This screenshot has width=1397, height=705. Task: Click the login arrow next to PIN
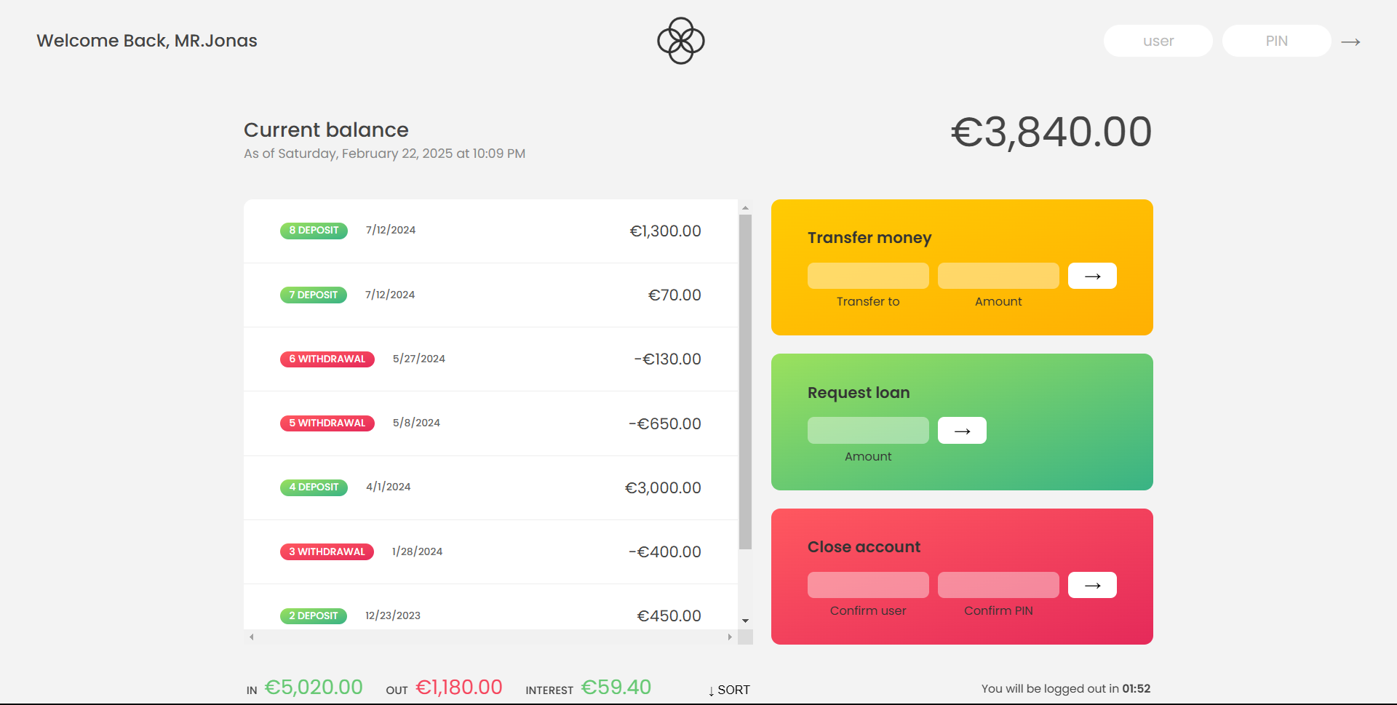[x=1350, y=41]
